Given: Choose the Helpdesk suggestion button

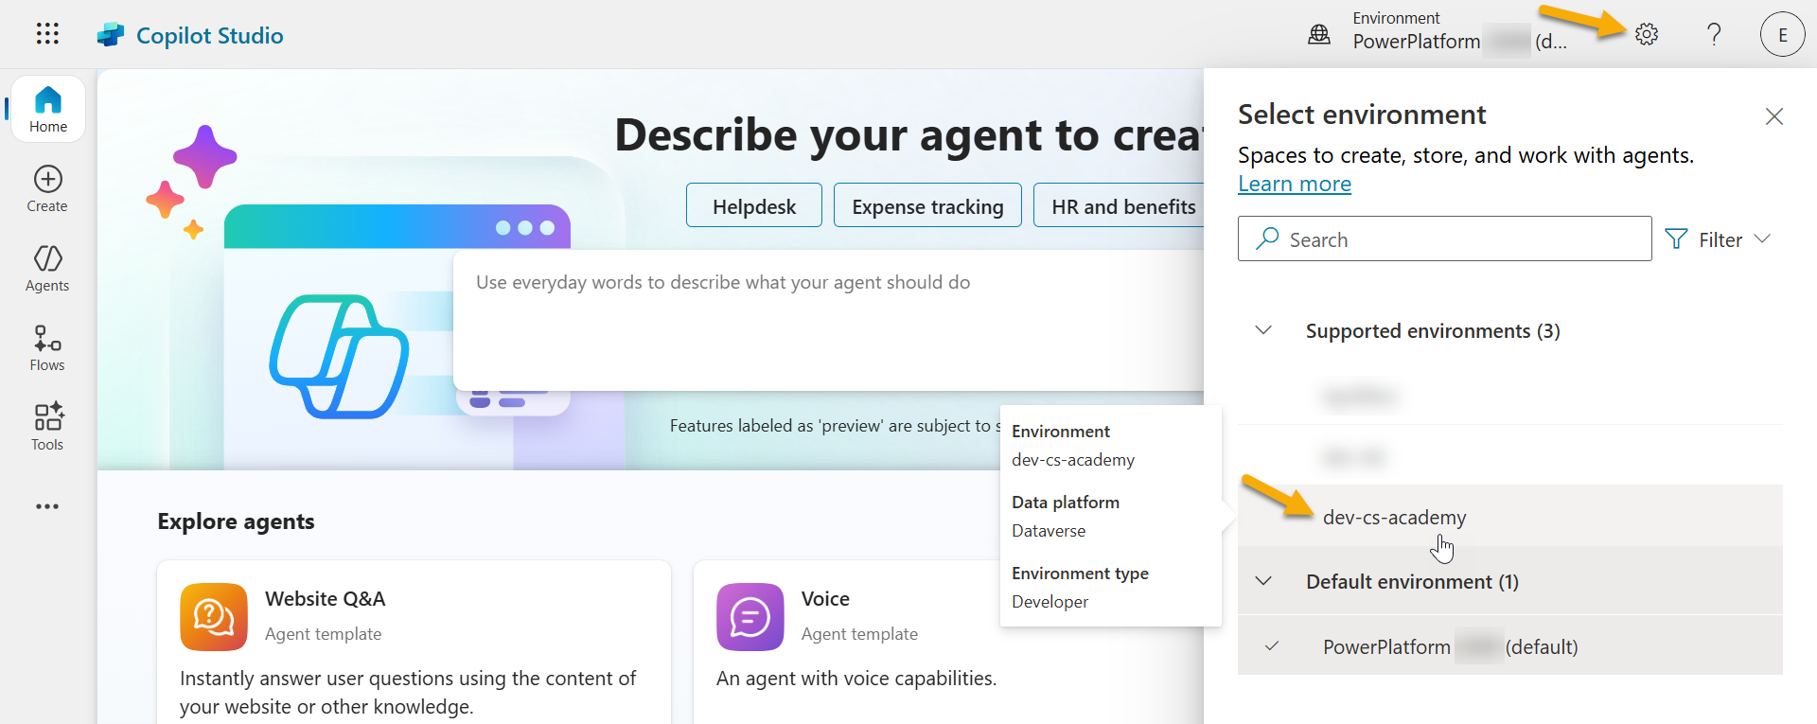Looking at the screenshot, I should point(753,206).
